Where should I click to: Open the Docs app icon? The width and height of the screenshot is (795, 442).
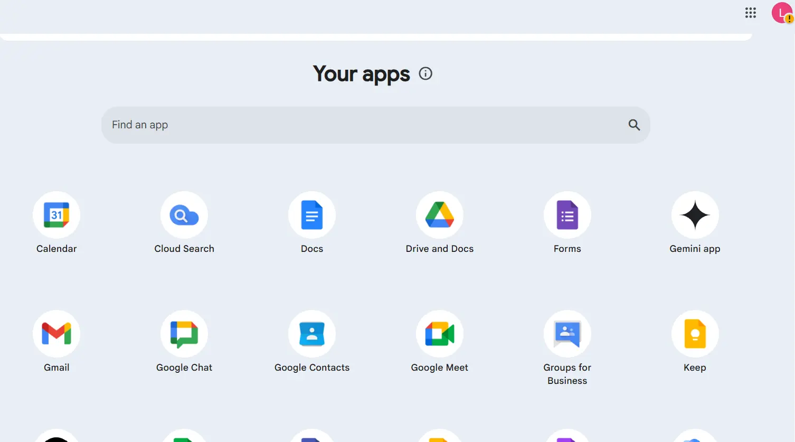coord(312,215)
